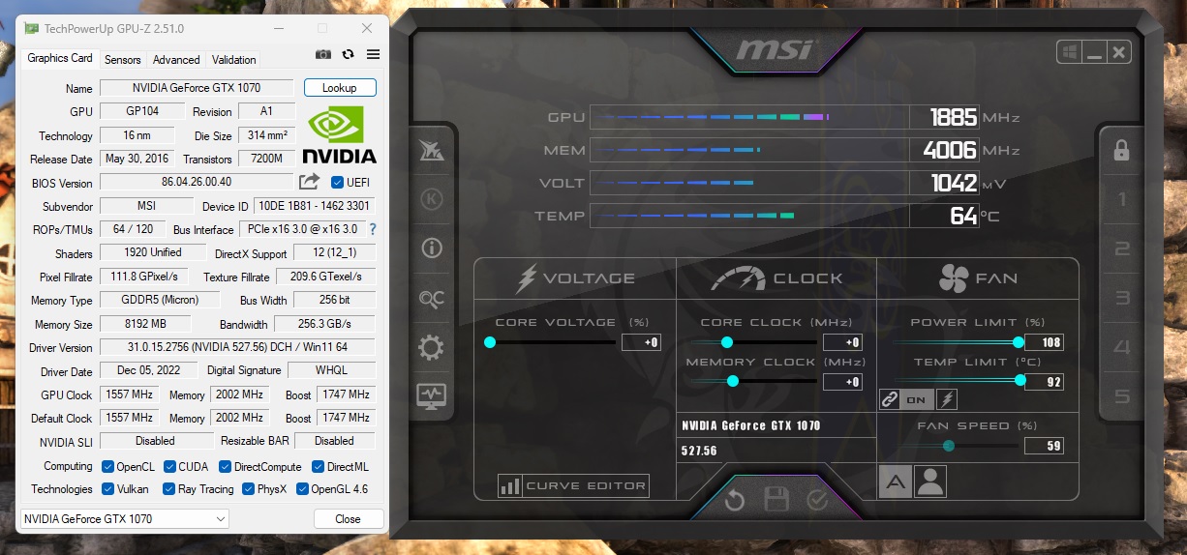This screenshot has width=1187, height=555.
Task: Click the 1885 MHz GPU clock reading
Action: (954, 118)
